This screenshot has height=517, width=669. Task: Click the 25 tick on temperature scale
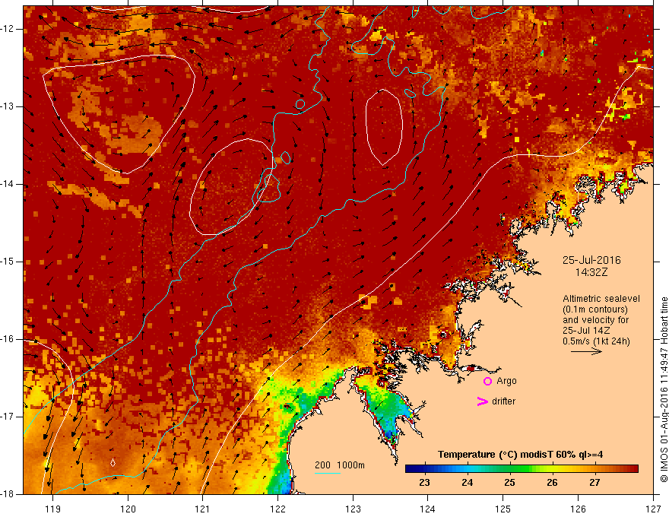pyautogui.click(x=509, y=483)
